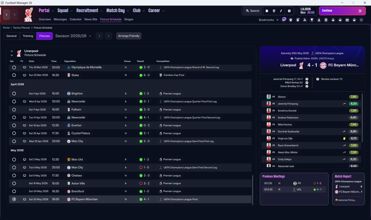The image size is (371, 220).
Task: Click the pencil edit icon in top bar
Action: [x=281, y=11]
